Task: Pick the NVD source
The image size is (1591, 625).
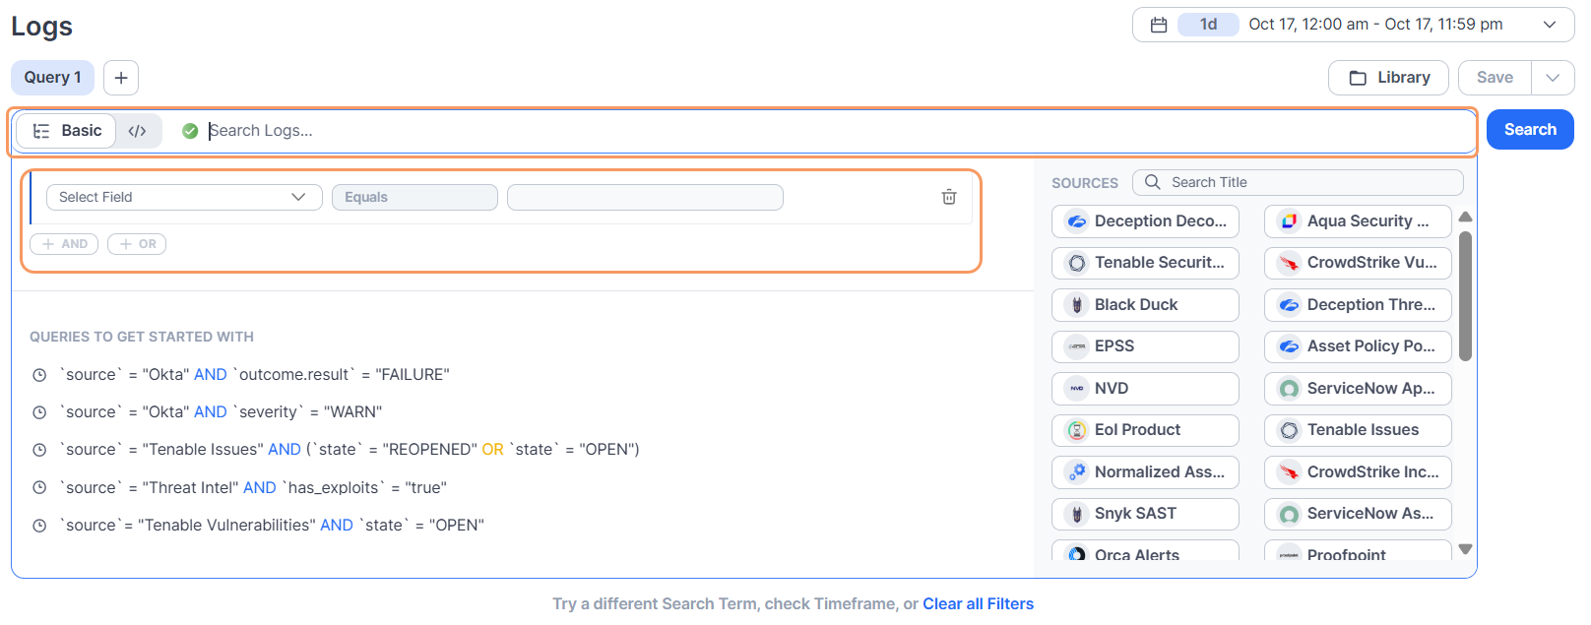Action: (x=1145, y=389)
